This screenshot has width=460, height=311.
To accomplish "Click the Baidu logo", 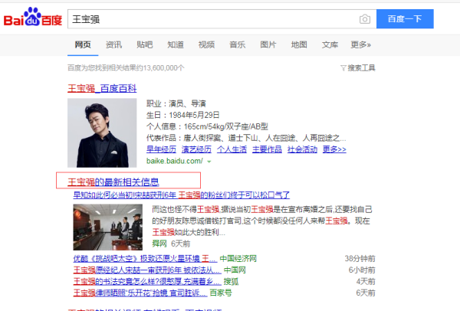I will point(33,18).
